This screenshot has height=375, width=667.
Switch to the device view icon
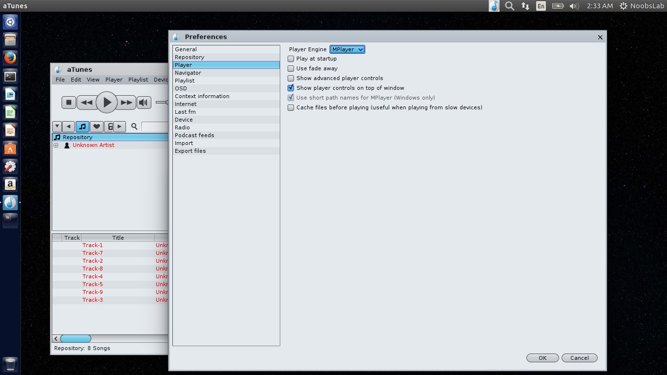pos(110,126)
